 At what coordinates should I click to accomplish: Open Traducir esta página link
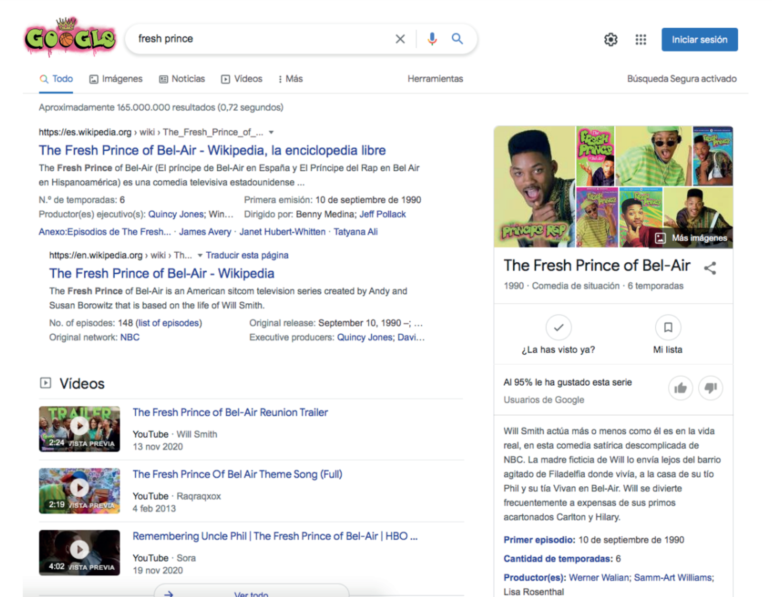[x=247, y=256]
